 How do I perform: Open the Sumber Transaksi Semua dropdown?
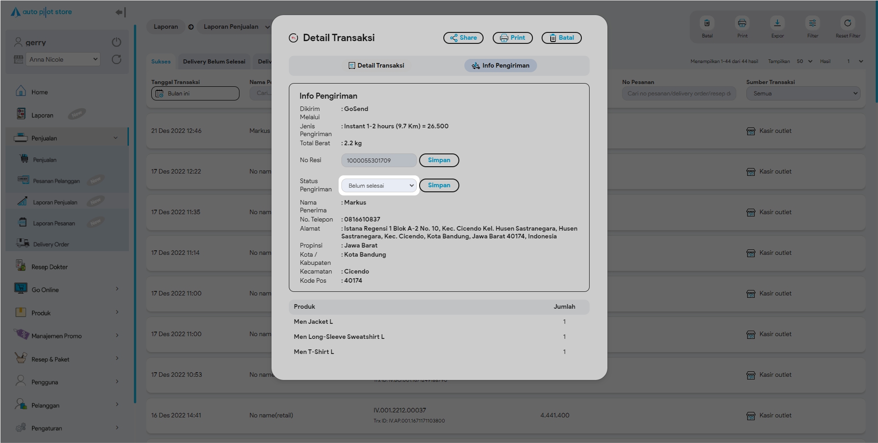click(803, 94)
